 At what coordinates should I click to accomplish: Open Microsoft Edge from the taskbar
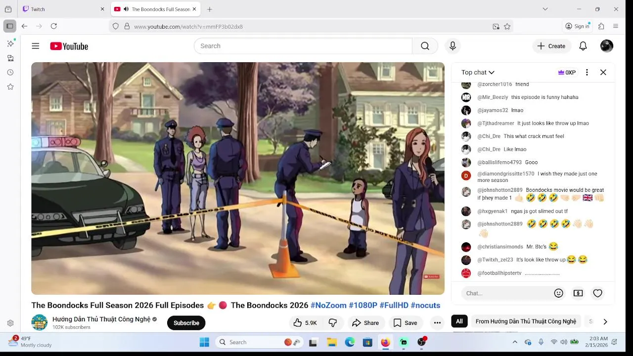(350, 342)
